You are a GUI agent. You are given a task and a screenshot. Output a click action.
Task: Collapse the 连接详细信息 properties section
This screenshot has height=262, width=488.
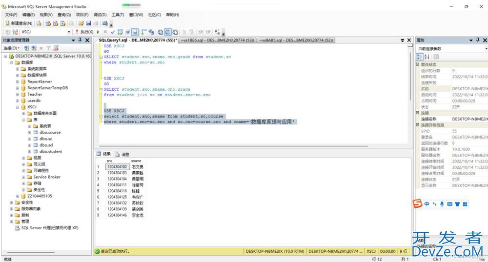[418, 125]
